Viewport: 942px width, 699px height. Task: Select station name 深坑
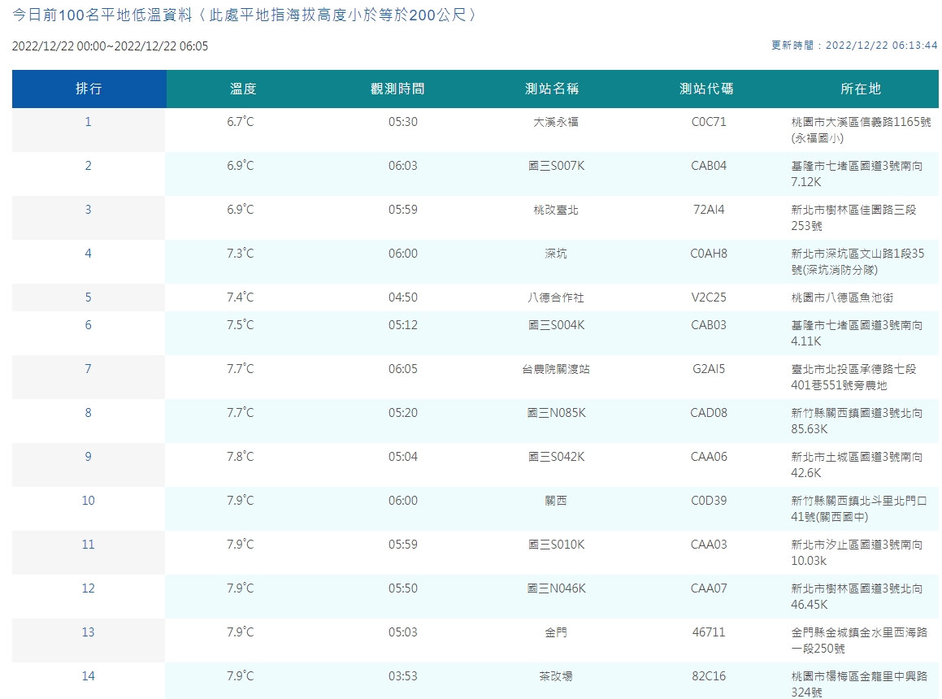coord(556,254)
